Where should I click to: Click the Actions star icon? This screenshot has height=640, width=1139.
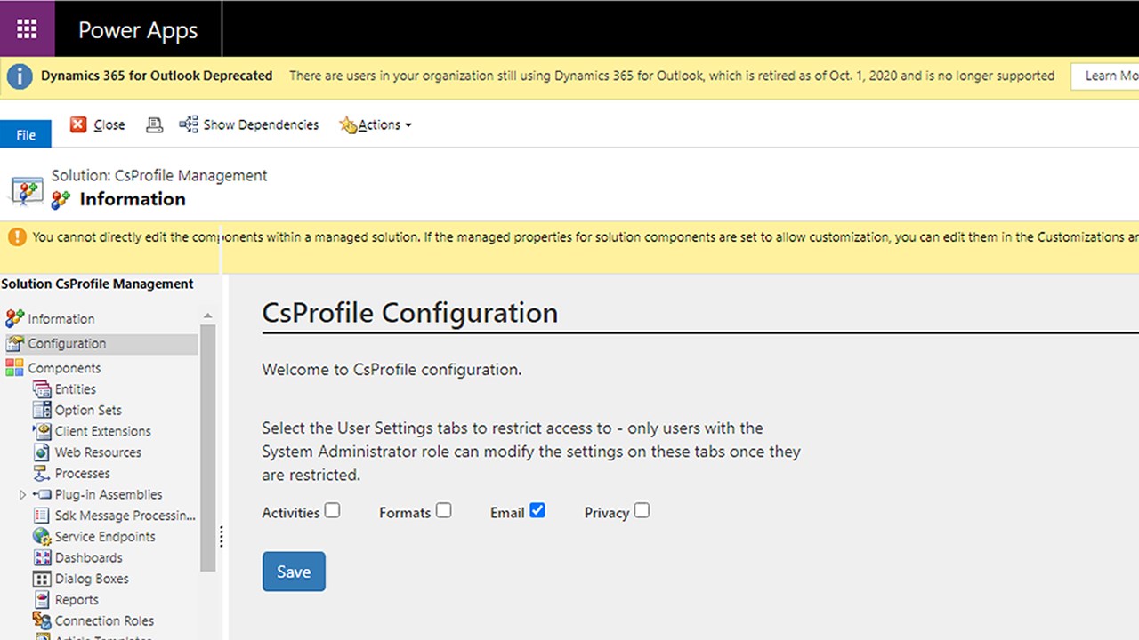click(x=347, y=125)
